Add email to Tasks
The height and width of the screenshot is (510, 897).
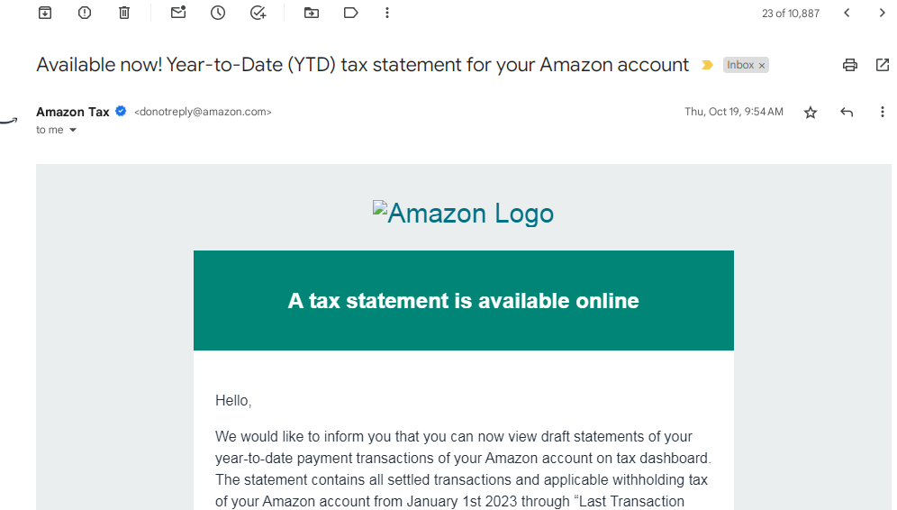click(x=258, y=13)
